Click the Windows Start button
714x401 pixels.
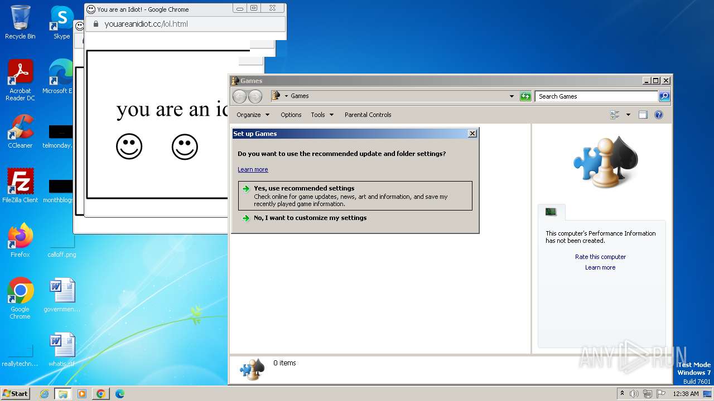pyautogui.click(x=15, y=393)
